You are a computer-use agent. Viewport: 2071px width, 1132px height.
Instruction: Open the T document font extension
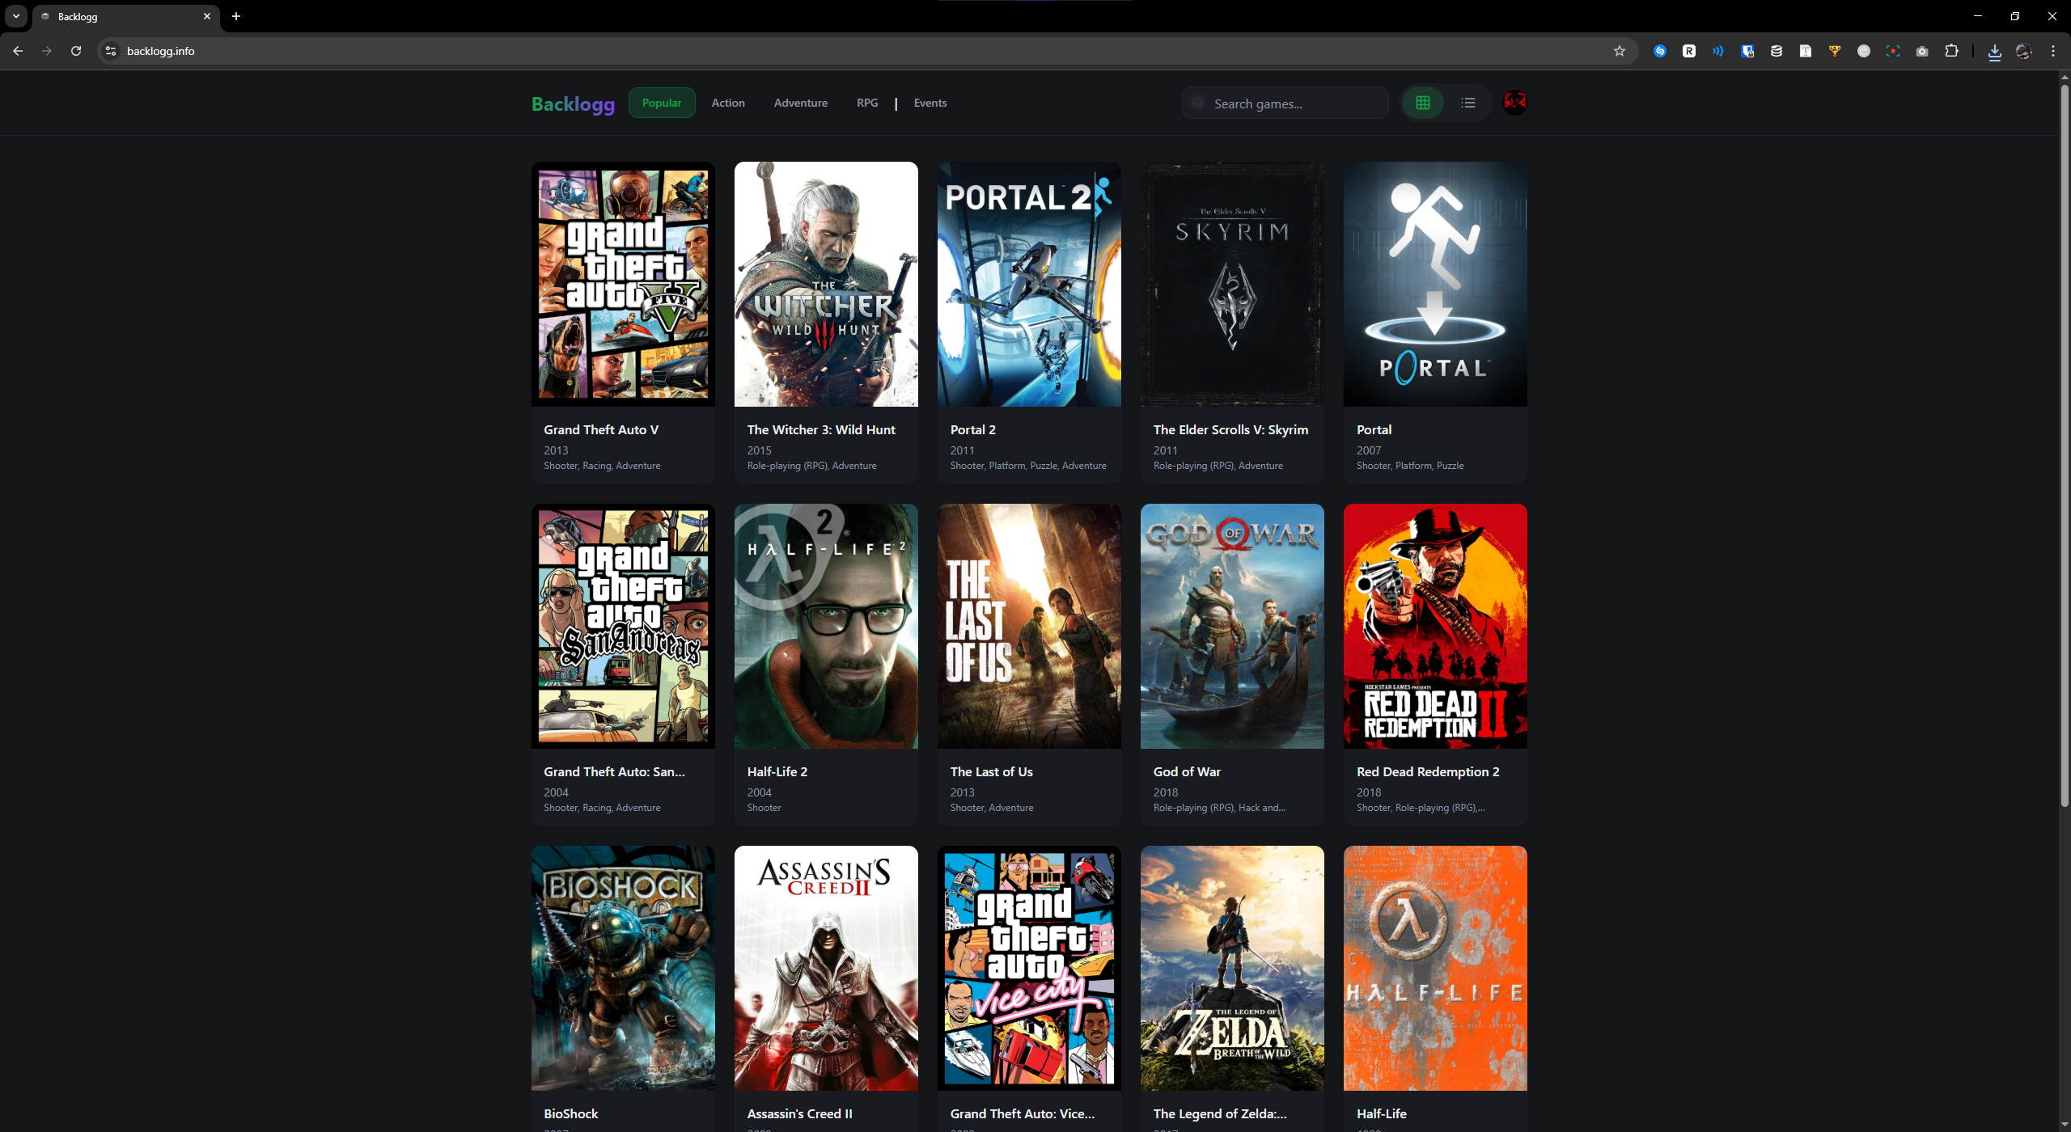tap(1805, 51)
